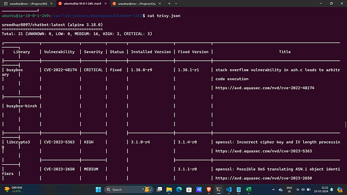Expand the terminal profile dropdown arrow
Image resolution: width=347 pixels, height=195 pixels.
tap(176, 3)
